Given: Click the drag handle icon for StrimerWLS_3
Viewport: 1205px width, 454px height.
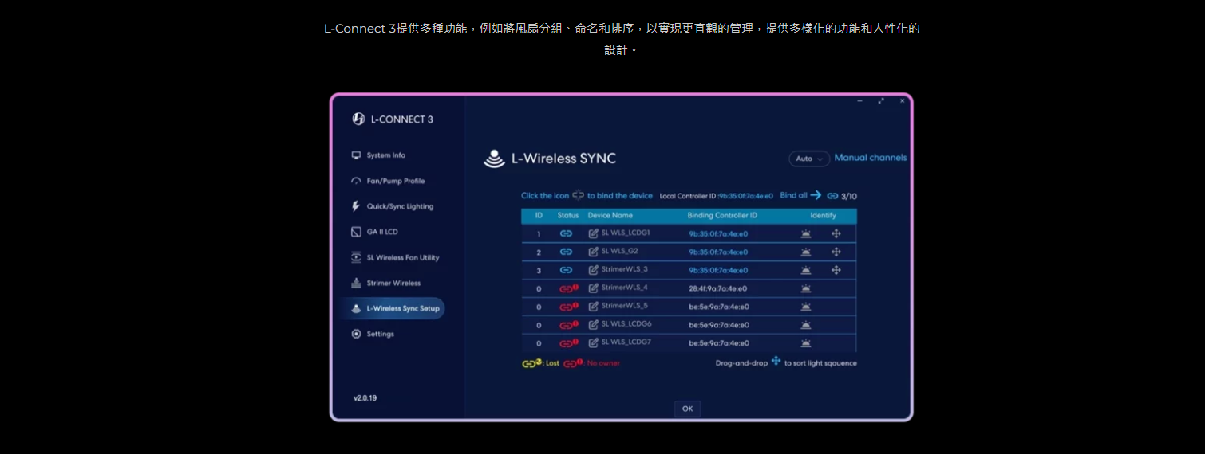Looking at the screenshot, I should click(836, 270).
